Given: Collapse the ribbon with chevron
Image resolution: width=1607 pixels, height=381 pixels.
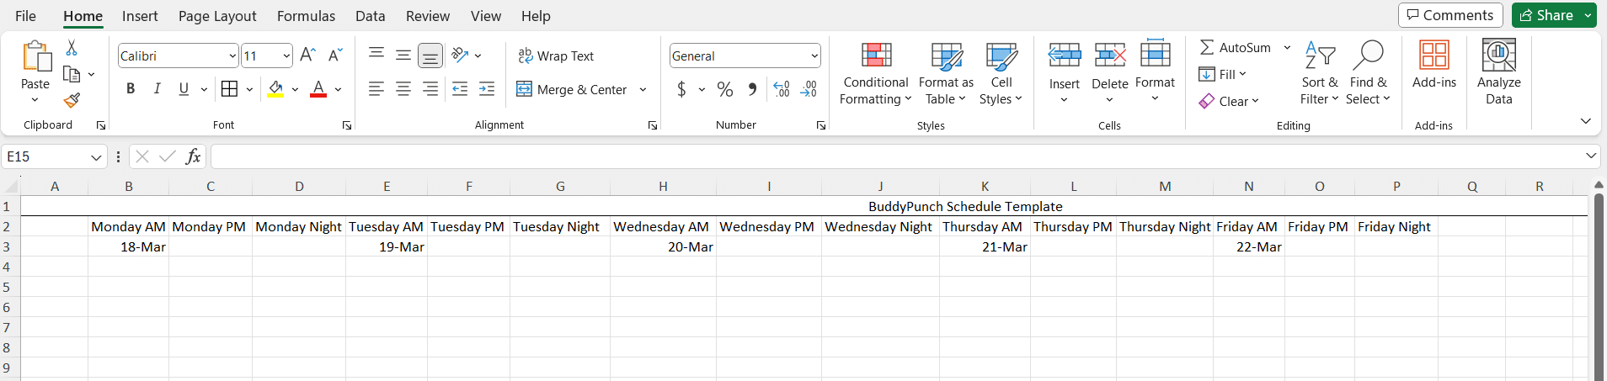Looking at the screenshot, I should (1586, 121).
